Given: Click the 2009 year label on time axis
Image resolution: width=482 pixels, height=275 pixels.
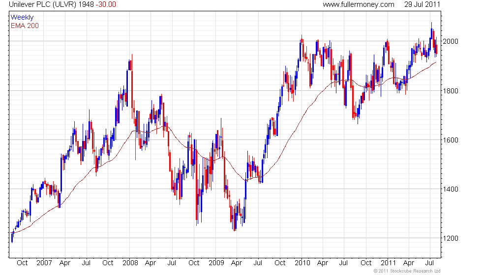Looking at the screenshot, I should (216, 263).
